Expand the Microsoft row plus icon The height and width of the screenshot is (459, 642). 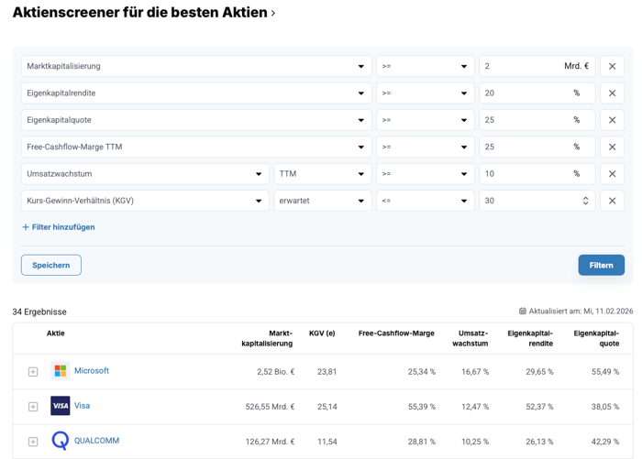33,372
